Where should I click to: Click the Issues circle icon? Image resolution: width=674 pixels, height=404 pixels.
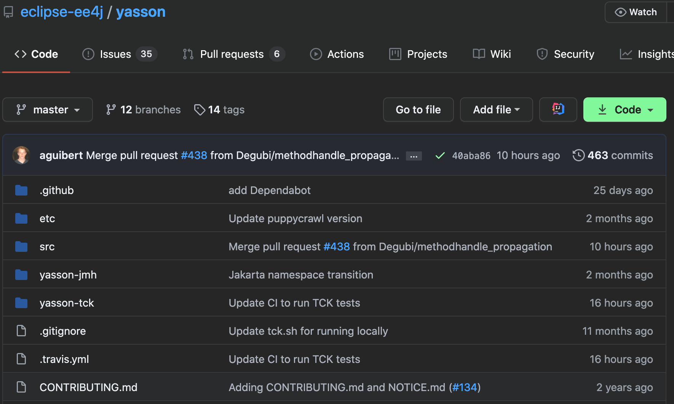coord(88,54)
